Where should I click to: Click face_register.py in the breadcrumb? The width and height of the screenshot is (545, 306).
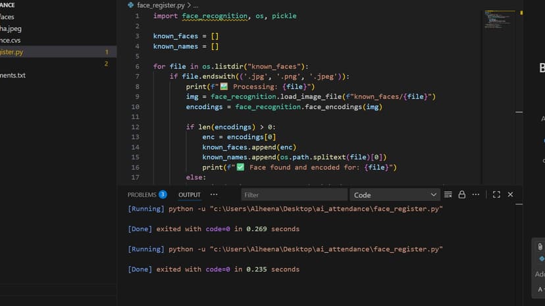(x=161, y=5)
